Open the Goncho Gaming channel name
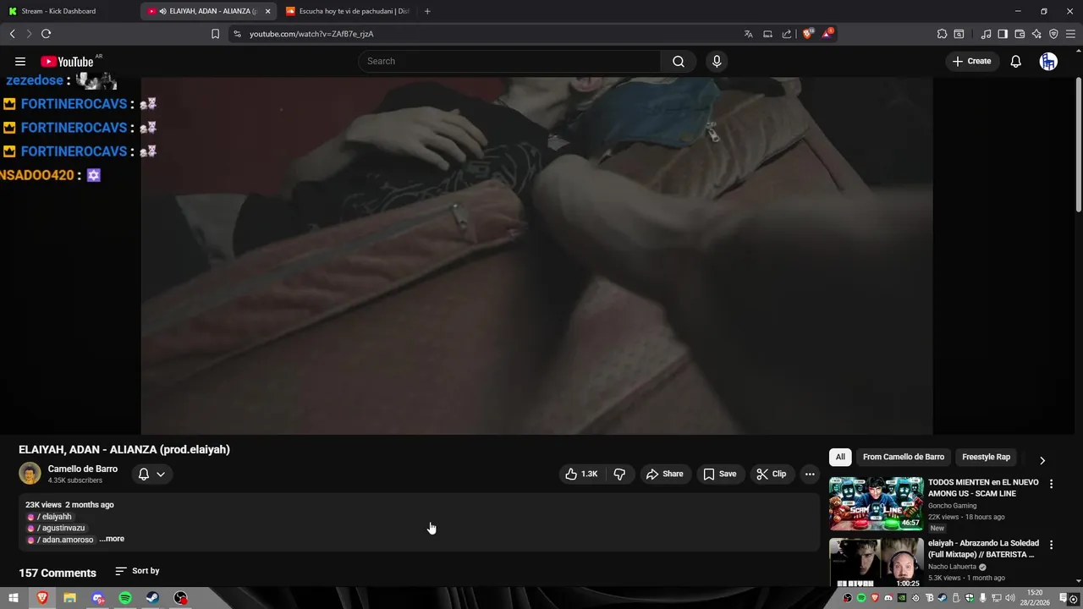The image size is (1083, 609). click(952, 506)
